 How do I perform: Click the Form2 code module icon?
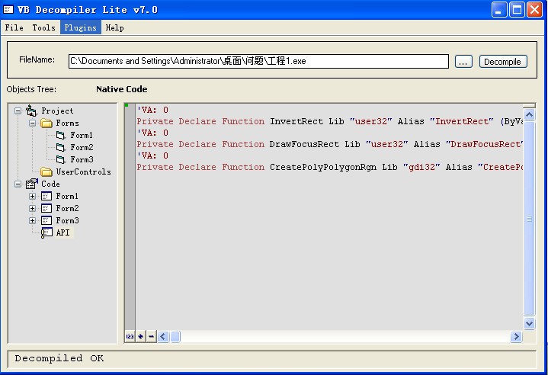point(46,209)
